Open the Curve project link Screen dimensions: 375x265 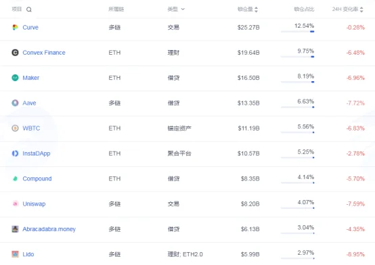click(30, 28)
